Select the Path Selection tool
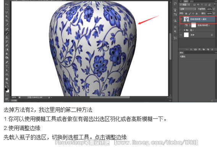 [x=7, y=70]
